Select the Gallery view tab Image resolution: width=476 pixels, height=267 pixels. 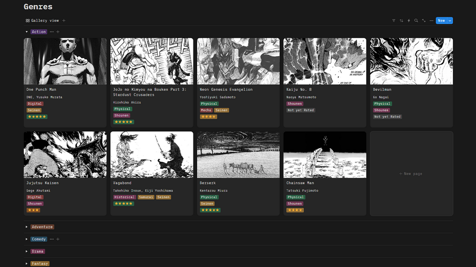tap(43, 21)
